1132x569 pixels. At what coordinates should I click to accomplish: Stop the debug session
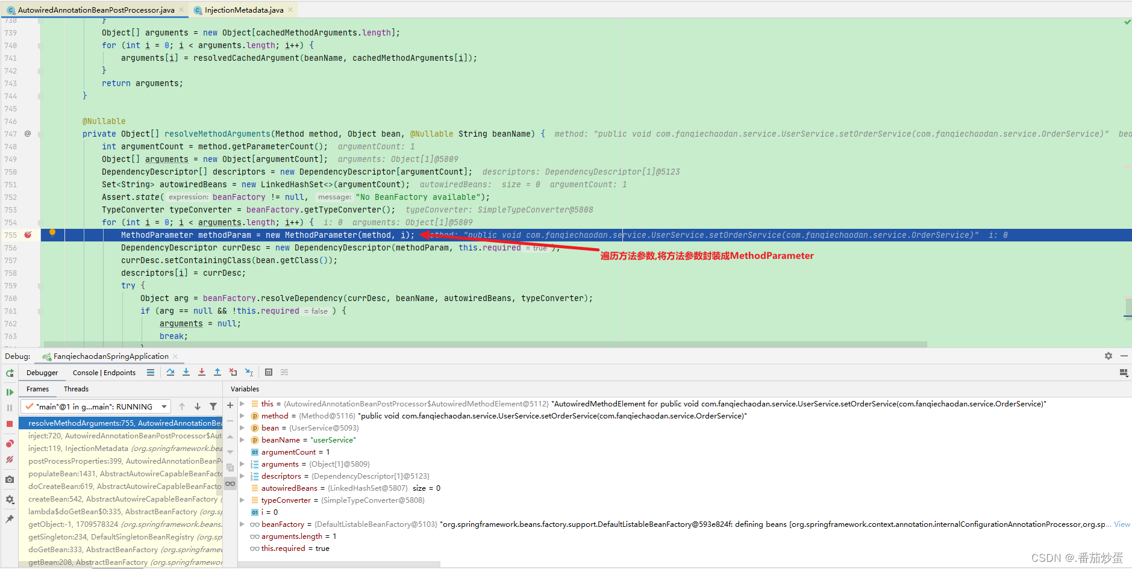tap(10, 424)
